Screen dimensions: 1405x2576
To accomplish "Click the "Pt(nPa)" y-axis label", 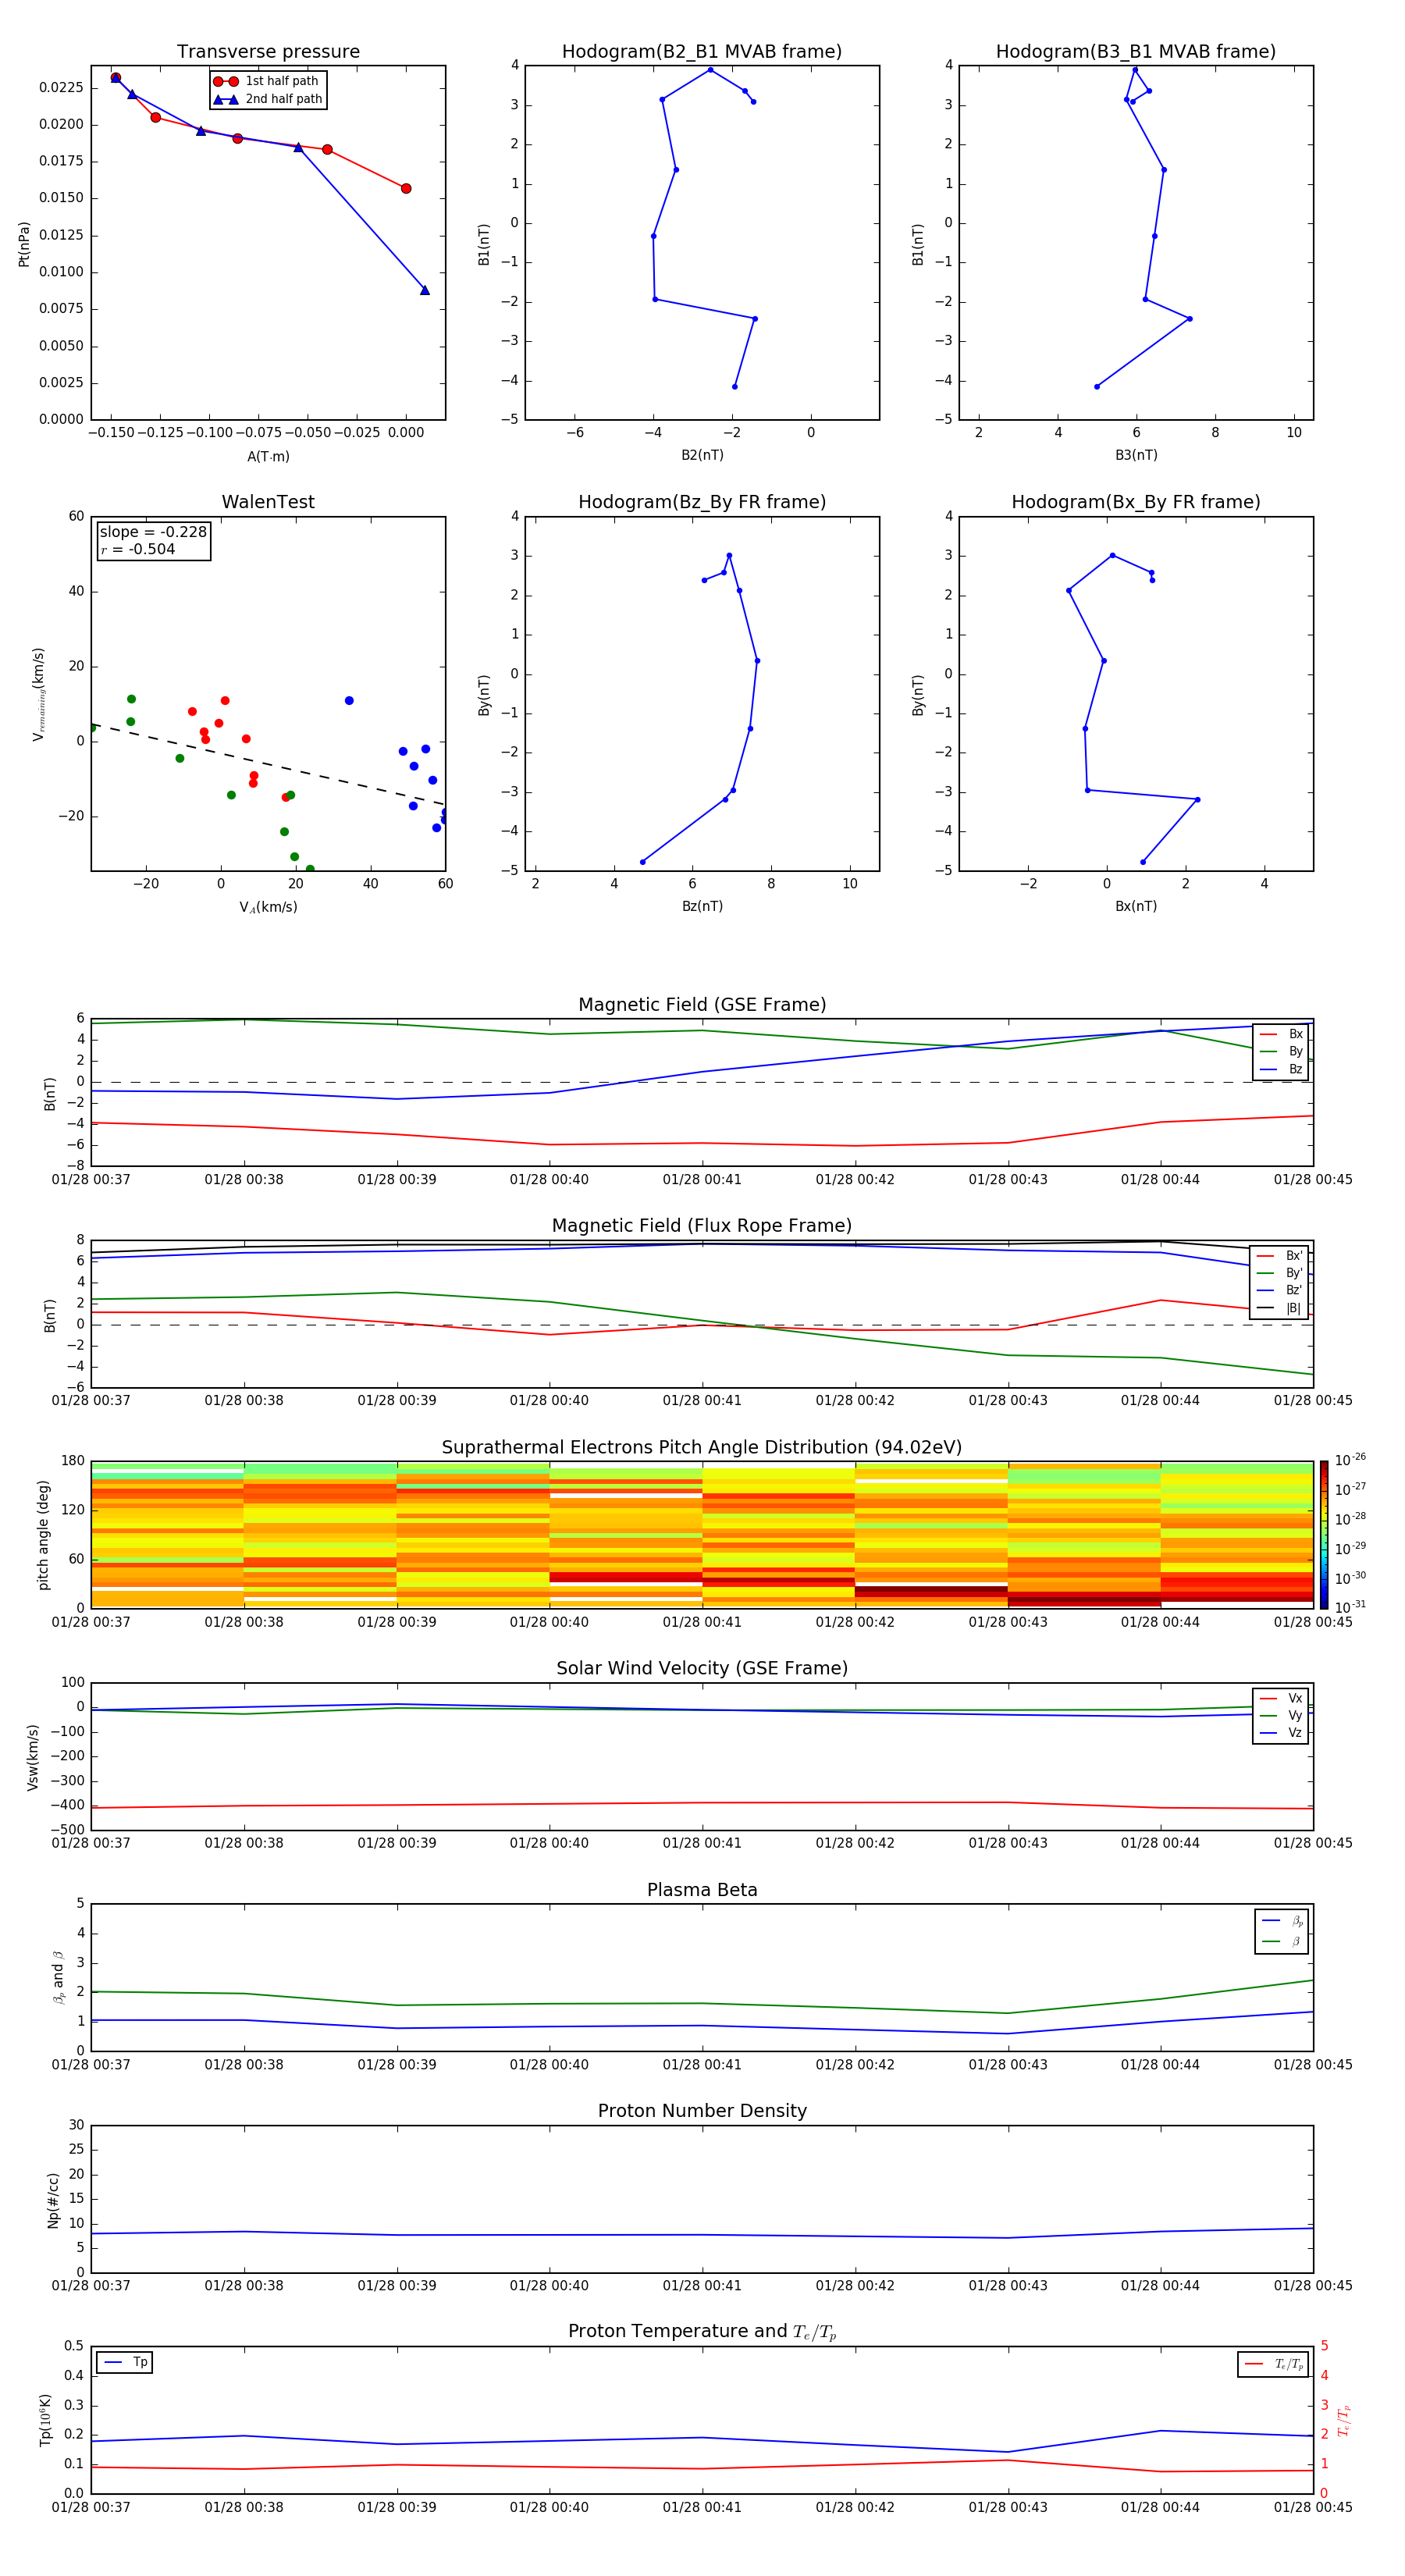I will [x=24, y=244].
